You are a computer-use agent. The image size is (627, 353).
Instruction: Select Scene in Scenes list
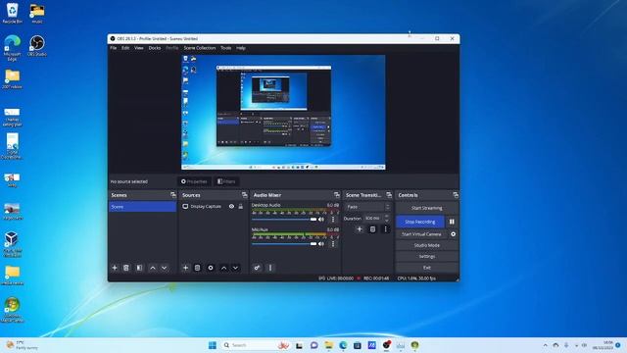[142, 207]
